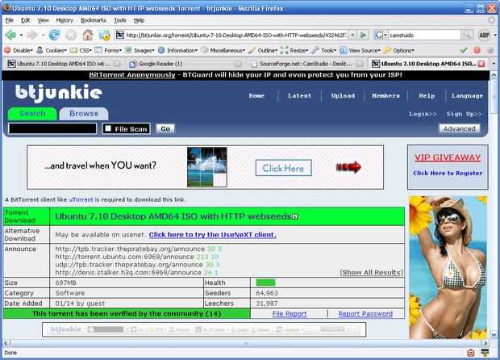
Task: Open the Upload navigation link
Action: [343, 95]
